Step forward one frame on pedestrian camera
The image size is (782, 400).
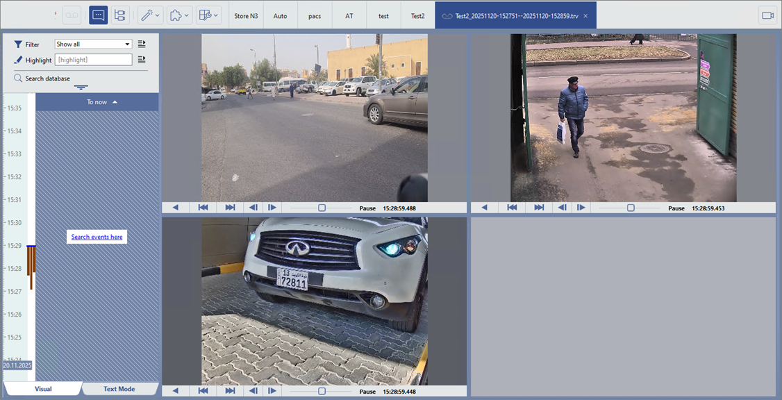pyautogui.click(x=581, y=208)
